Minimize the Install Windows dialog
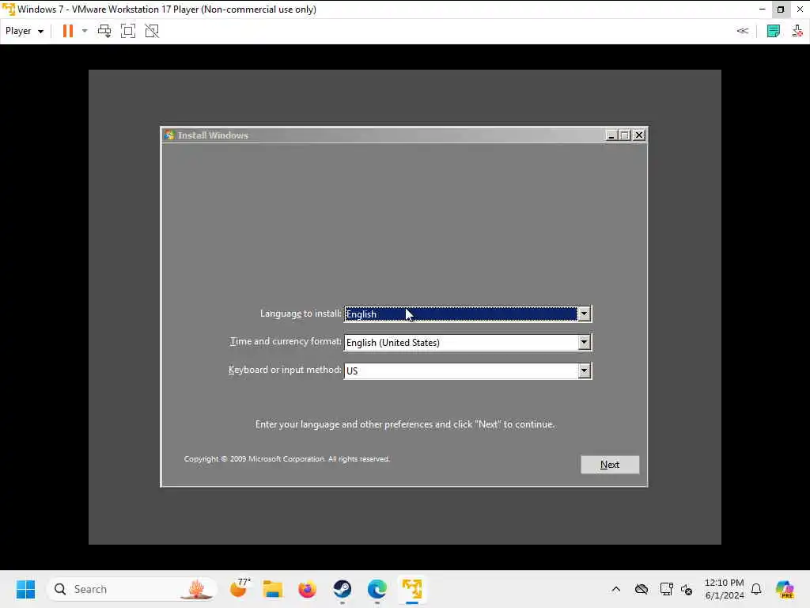This screenshot has height=608, width=810. click(x=611, y=135)
